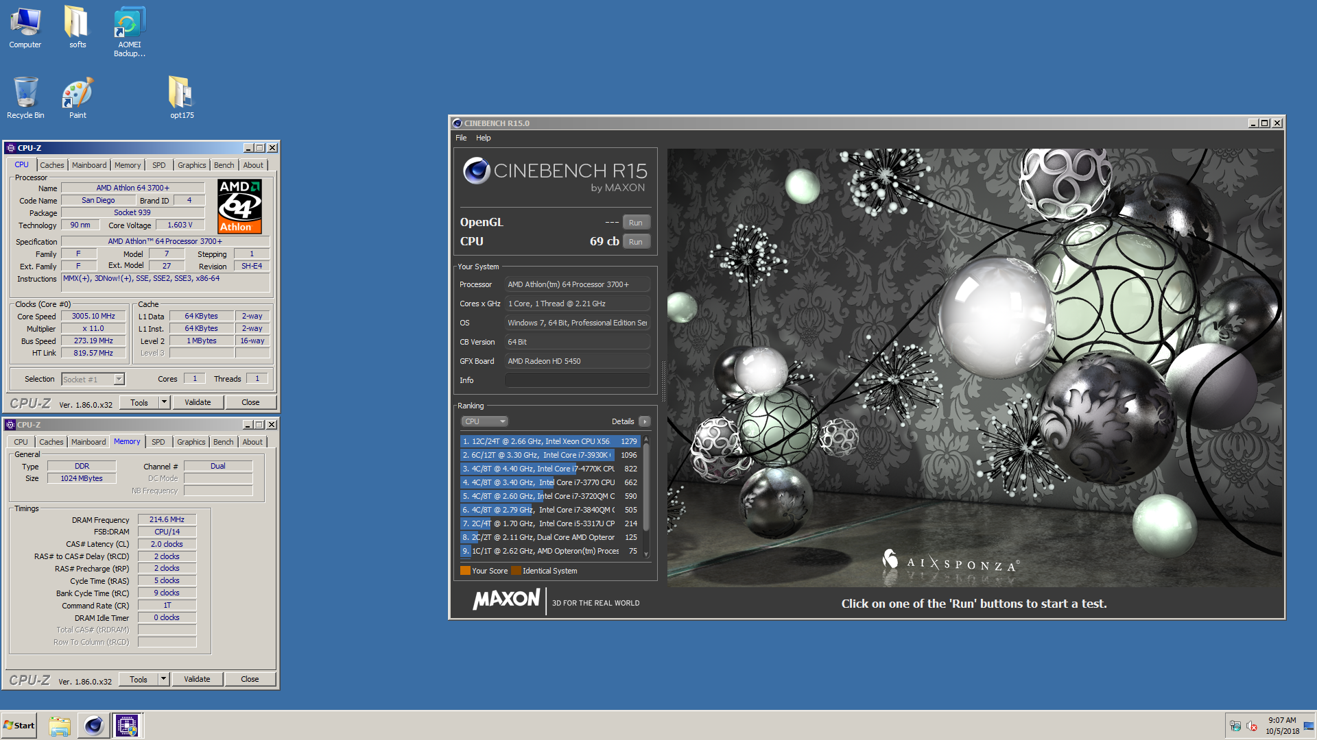1317x740 pixels.
Task: Expand Tools dropdown arrow in bottom CPU-Z
Action: (163, 679)
